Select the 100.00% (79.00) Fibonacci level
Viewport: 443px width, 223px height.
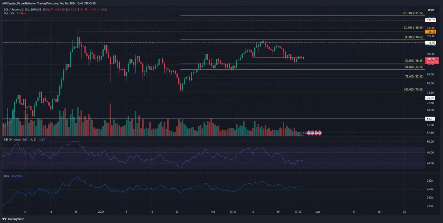click(x=413, y=90)
